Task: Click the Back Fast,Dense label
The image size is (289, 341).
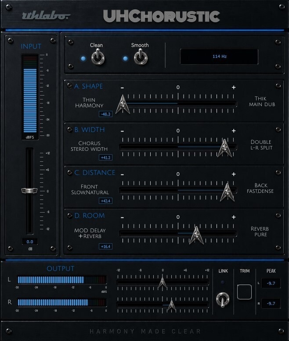Action: [260, 188]
